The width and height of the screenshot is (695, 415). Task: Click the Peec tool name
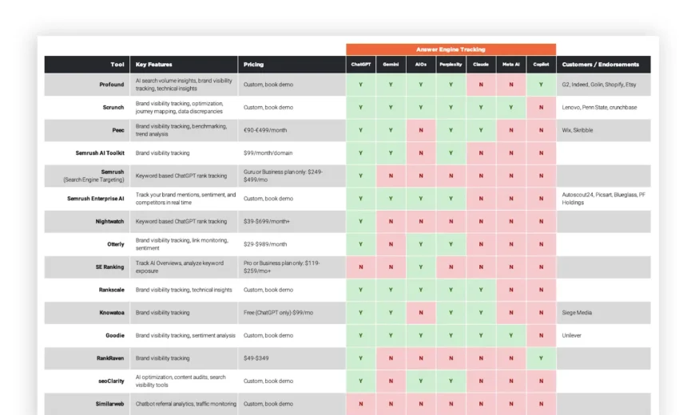[118, 130]
